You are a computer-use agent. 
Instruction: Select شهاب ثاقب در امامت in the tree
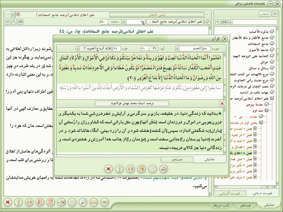point(254,92)
